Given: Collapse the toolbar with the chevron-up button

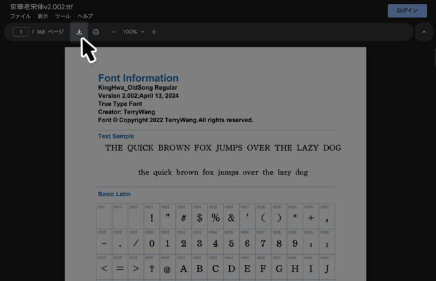Looking at the screenshot, I should 425,32.
